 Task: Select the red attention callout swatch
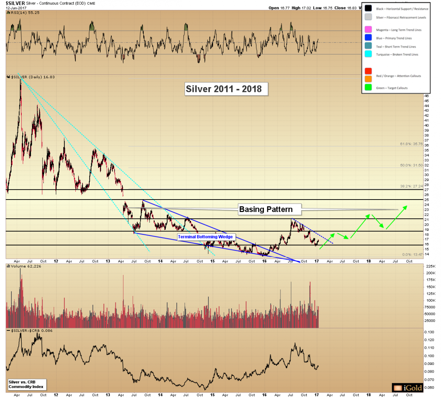point(368,71)
